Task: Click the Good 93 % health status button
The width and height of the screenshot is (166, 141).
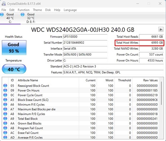Action: [14, 48]
